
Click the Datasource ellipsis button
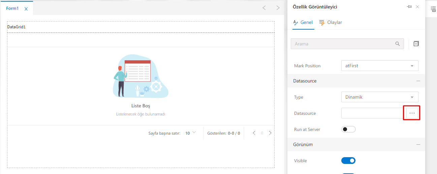point(412,113)
